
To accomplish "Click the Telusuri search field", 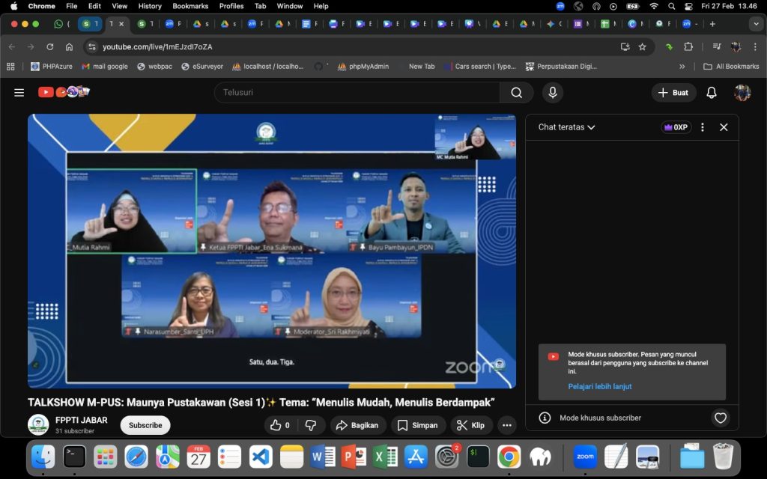I will coord(357,93).
